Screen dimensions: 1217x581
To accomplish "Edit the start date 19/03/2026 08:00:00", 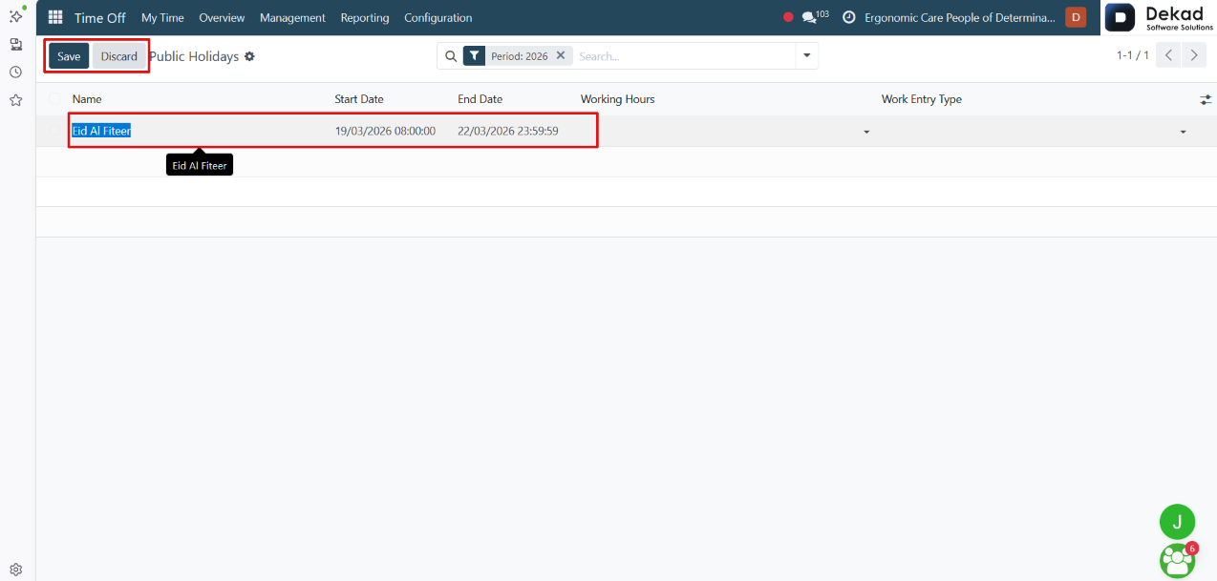I will [x=385, y=131].
